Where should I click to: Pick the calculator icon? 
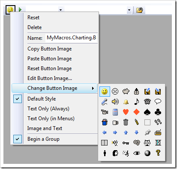(x=115, y=112)
